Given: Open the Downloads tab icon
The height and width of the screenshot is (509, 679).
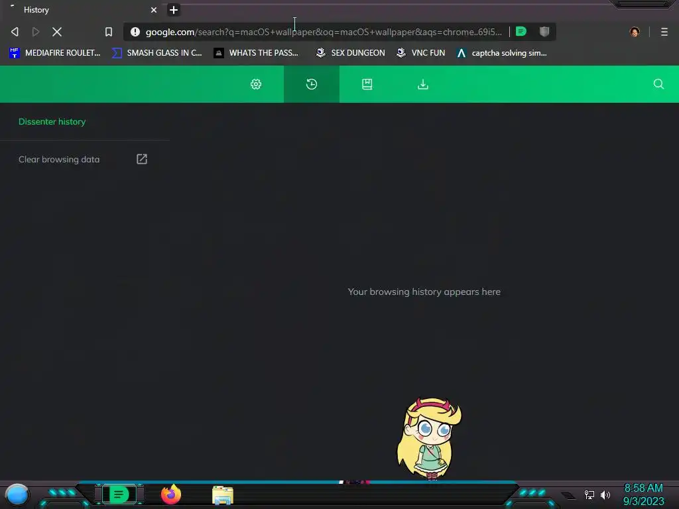Looking at the screenshot, I should pos(422,84).
